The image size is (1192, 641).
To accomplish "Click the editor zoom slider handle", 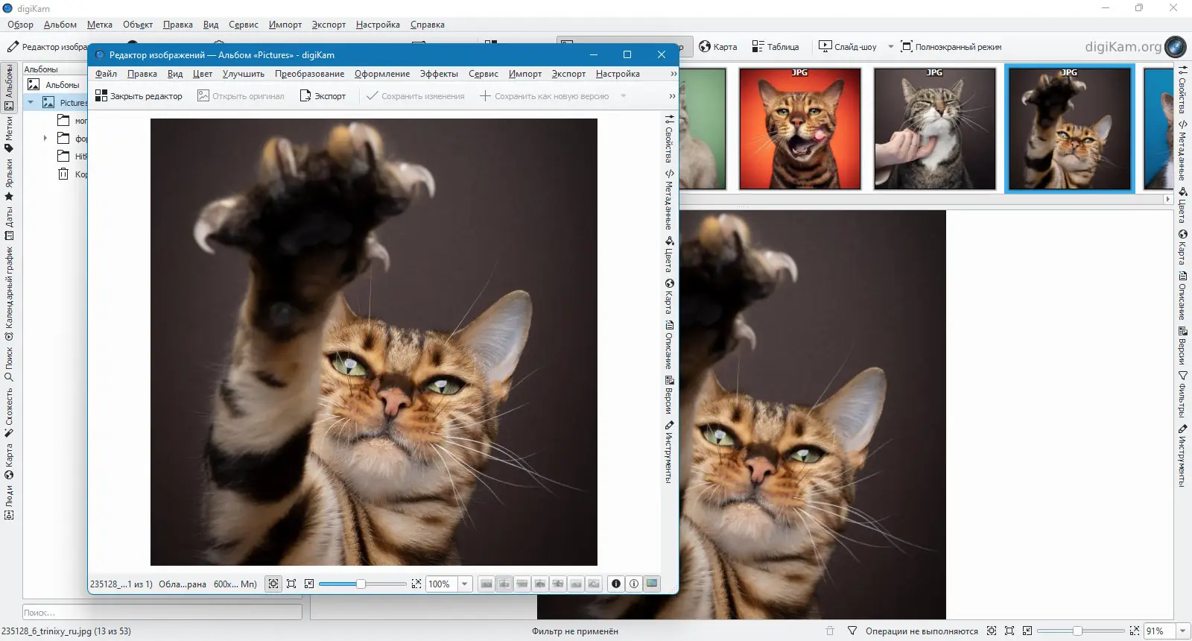I will click(x=361, y=584).
